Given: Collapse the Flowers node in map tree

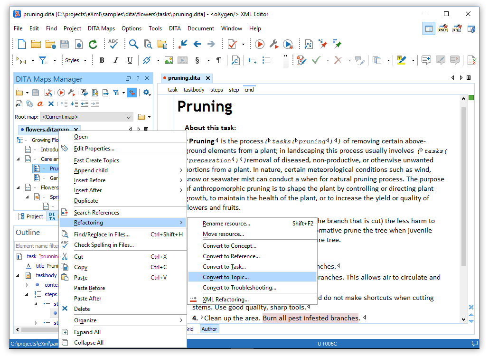Looking at the screenshot, I should point(18,187).
